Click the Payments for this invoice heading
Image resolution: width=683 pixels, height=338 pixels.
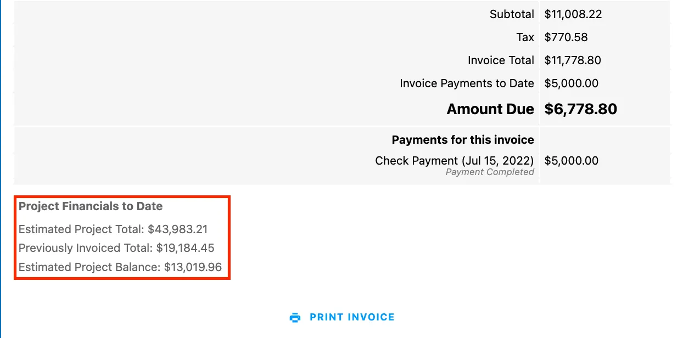click(463, 140)
